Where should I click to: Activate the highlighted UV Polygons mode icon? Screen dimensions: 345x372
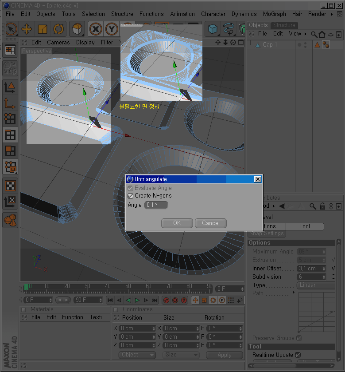coord(10,167)
